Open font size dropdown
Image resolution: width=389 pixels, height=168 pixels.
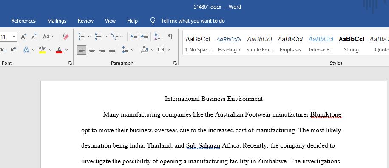(14, 37)
